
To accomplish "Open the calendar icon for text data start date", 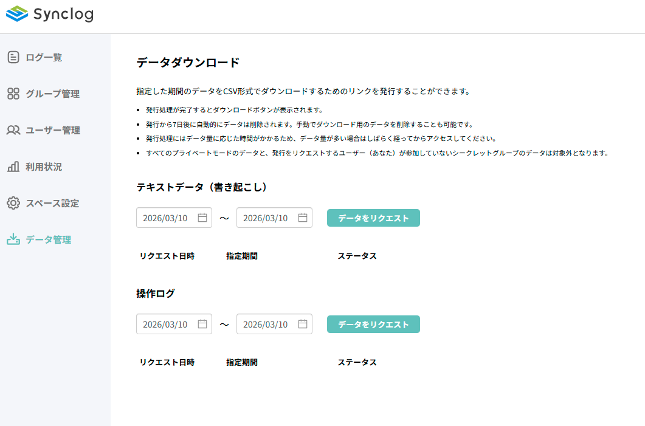I will 203,217.
